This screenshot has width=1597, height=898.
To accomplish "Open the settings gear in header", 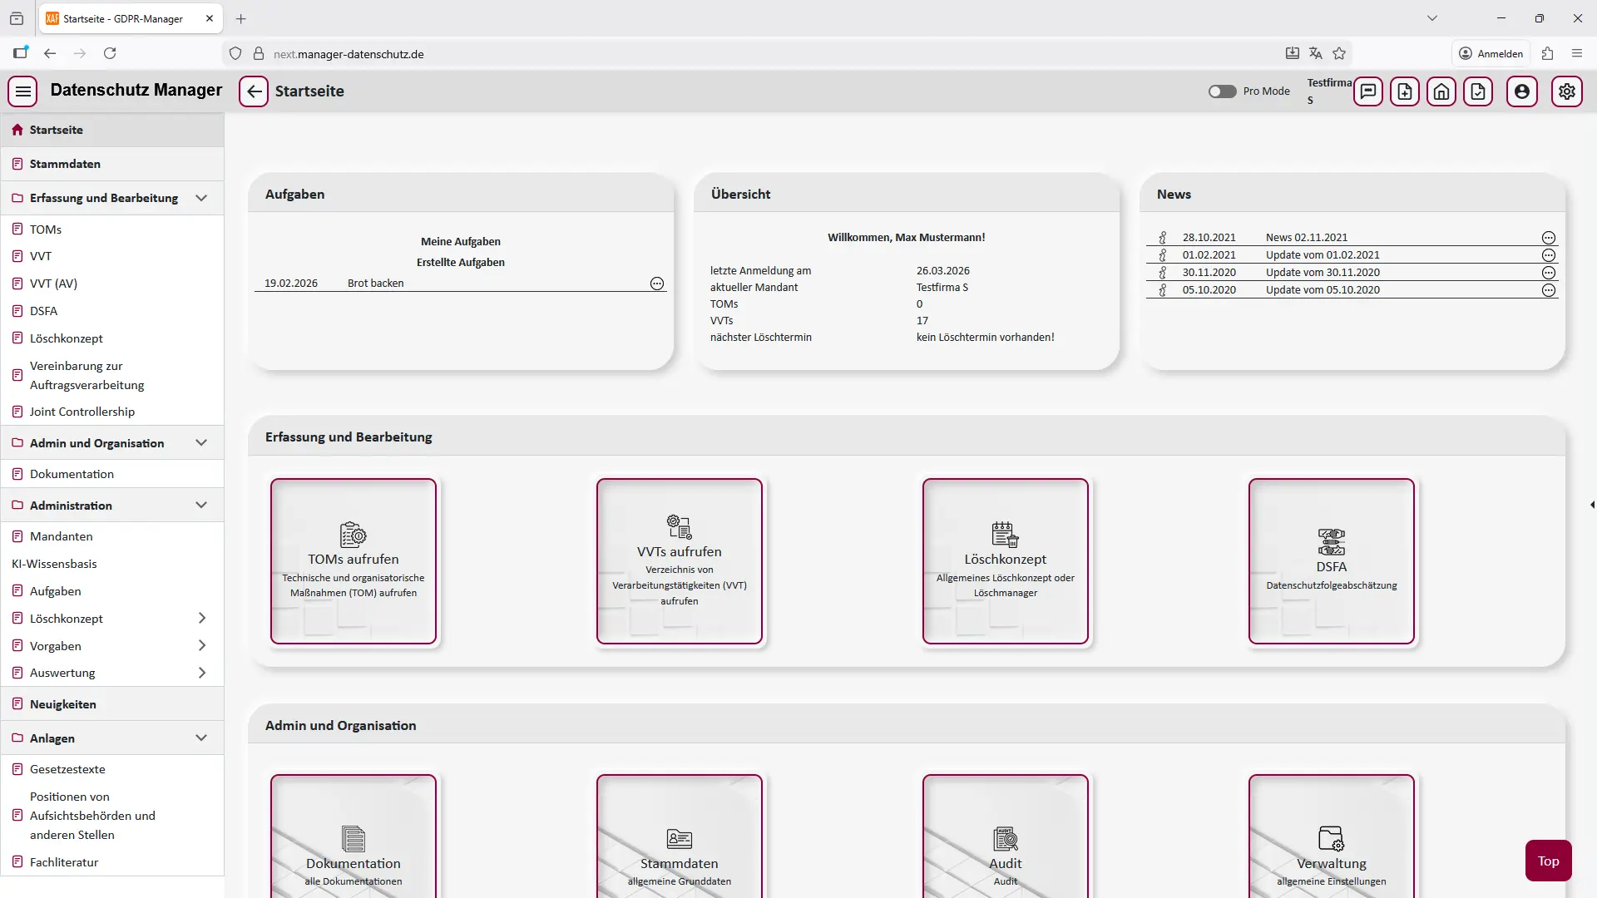I will point(1566,91).
